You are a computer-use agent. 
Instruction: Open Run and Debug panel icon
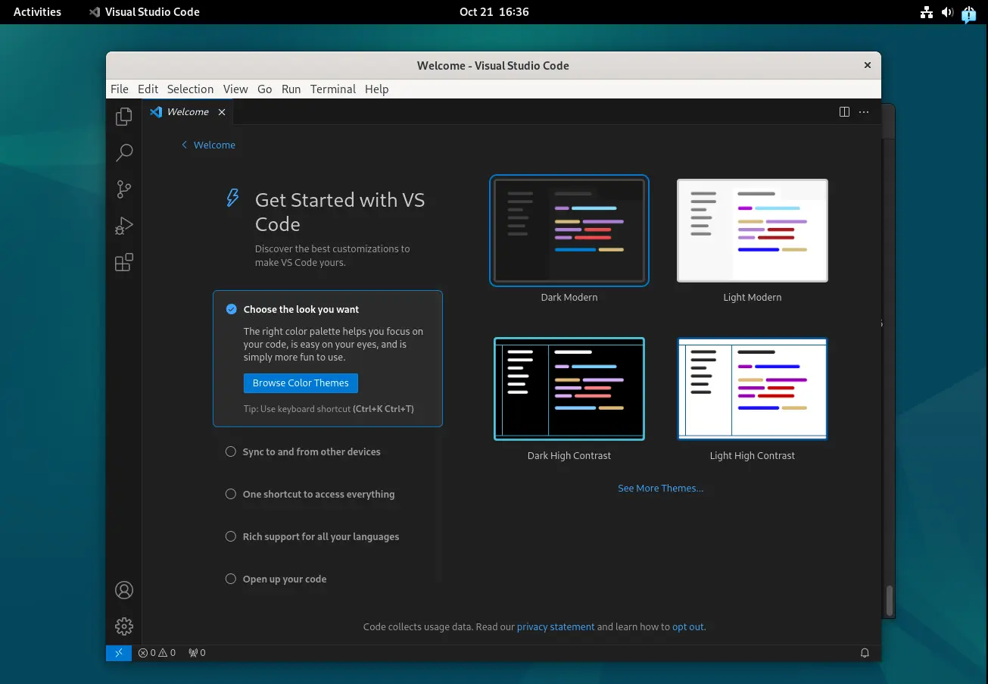pyautogui.click(x=123, y=225)
